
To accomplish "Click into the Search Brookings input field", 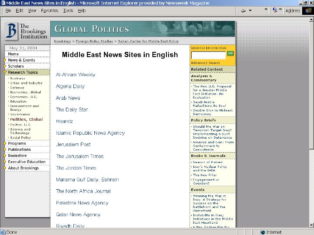I will [208, 55].
